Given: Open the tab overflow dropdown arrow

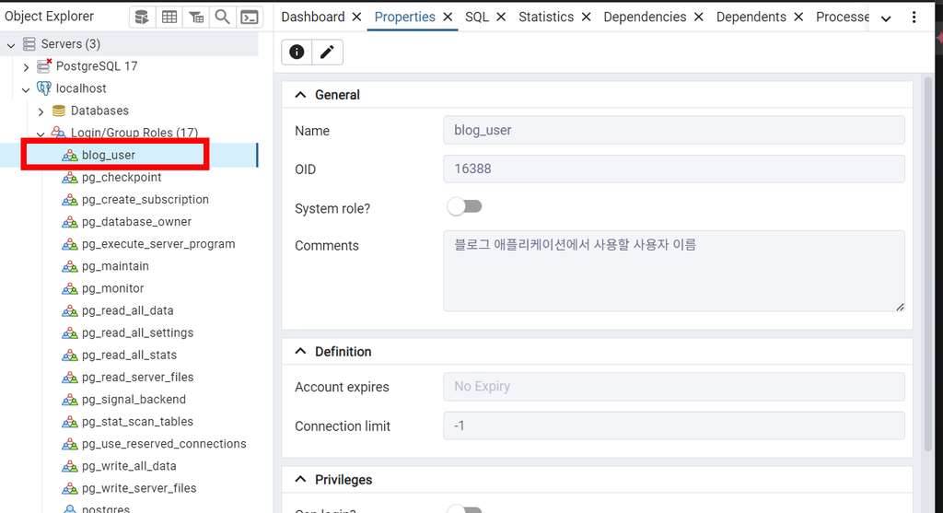Looking at the screenshot, I should point(886,18).
